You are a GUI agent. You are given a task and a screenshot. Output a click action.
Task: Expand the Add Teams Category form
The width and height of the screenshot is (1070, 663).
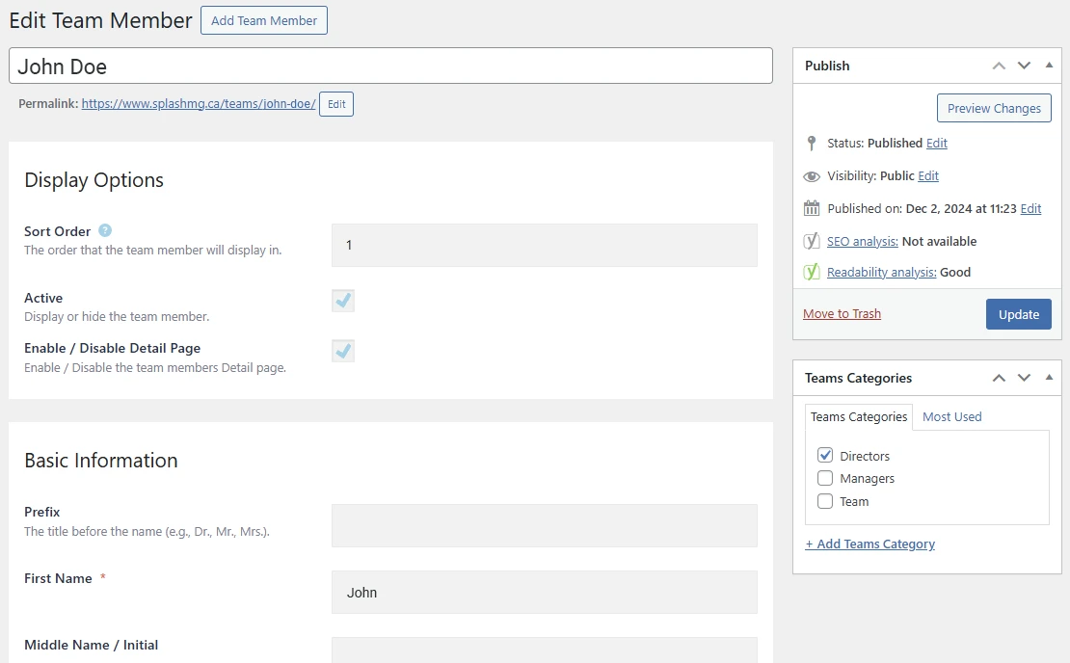coord(869,544)
